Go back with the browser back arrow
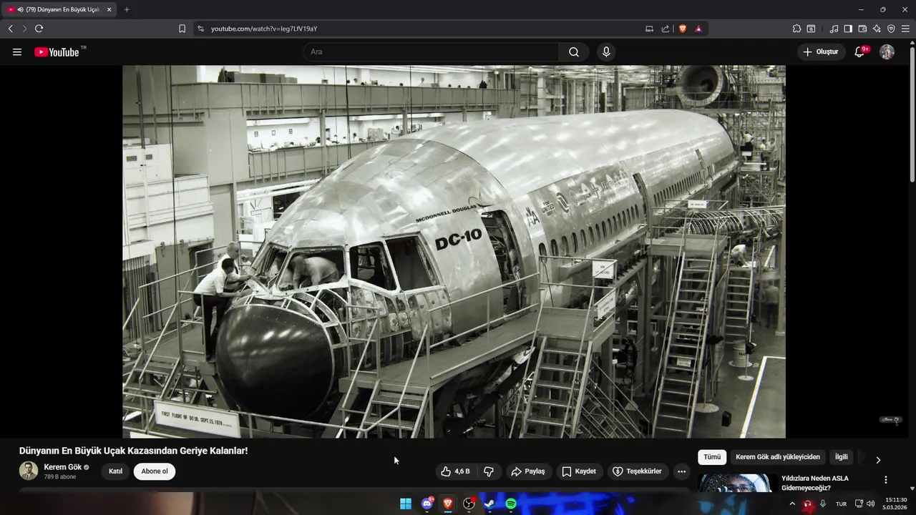This screenshot has height=515, width=916. tap(10, 29)
